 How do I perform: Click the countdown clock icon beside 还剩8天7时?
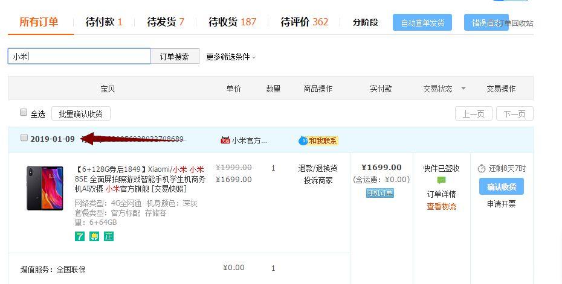482,168
